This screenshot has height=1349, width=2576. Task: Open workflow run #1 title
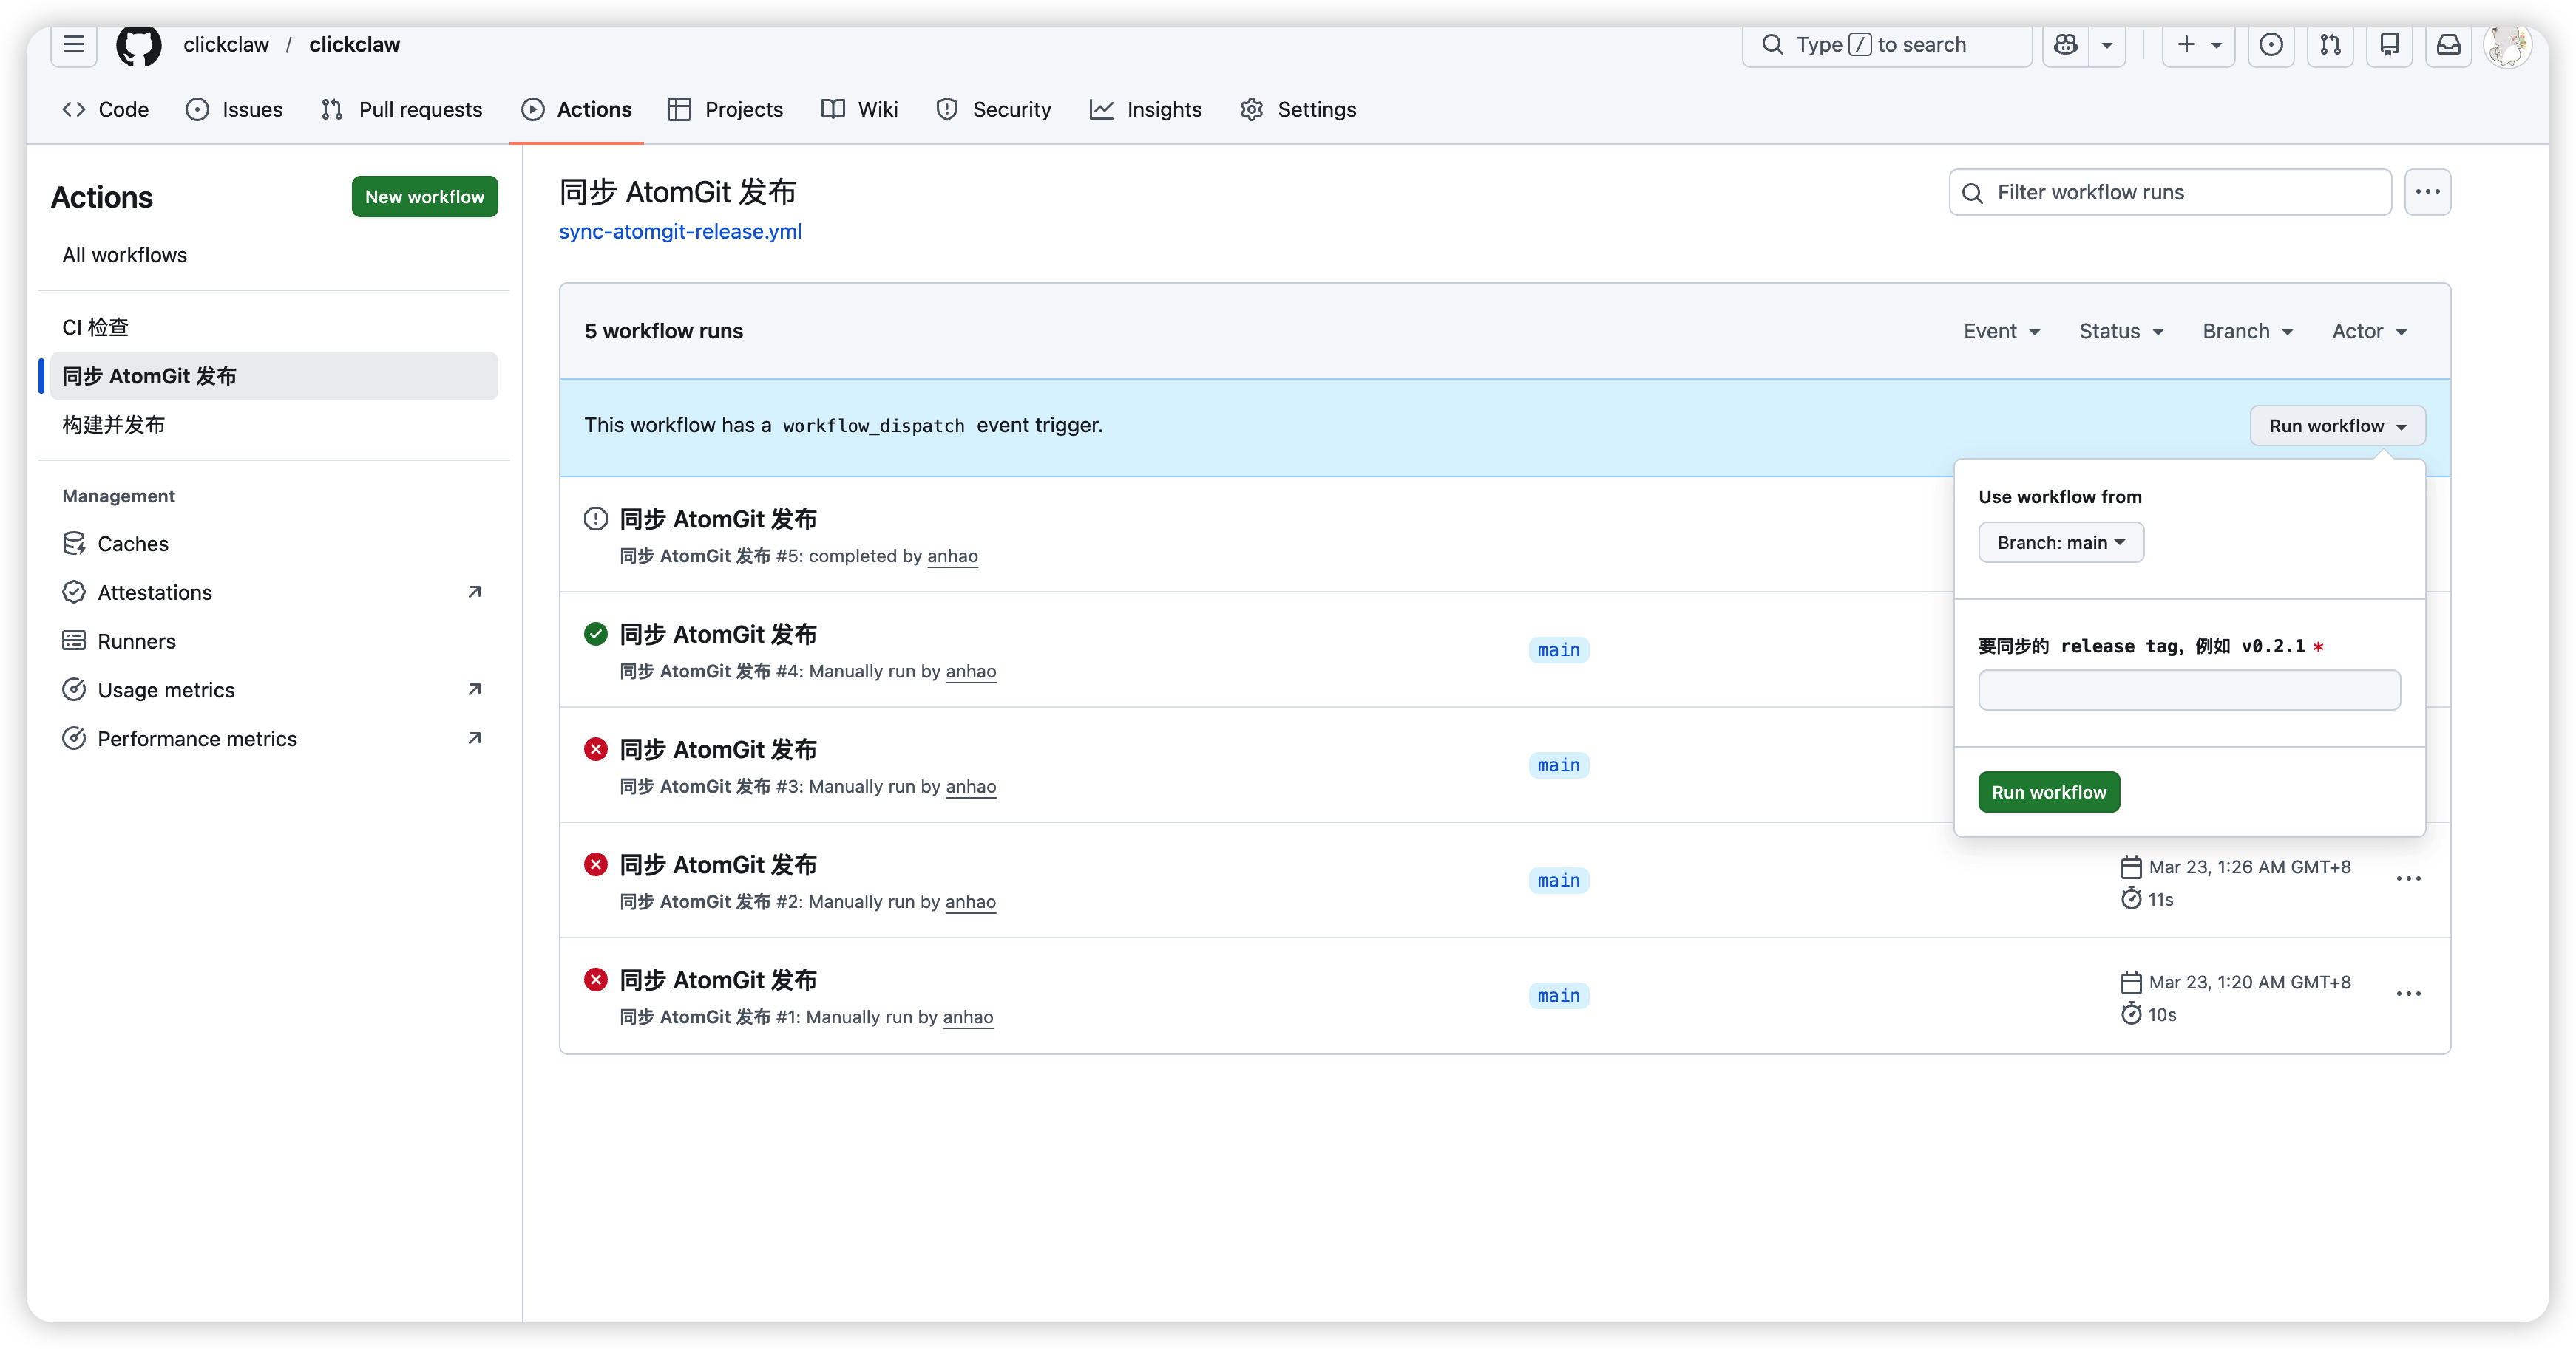[718, 980]
